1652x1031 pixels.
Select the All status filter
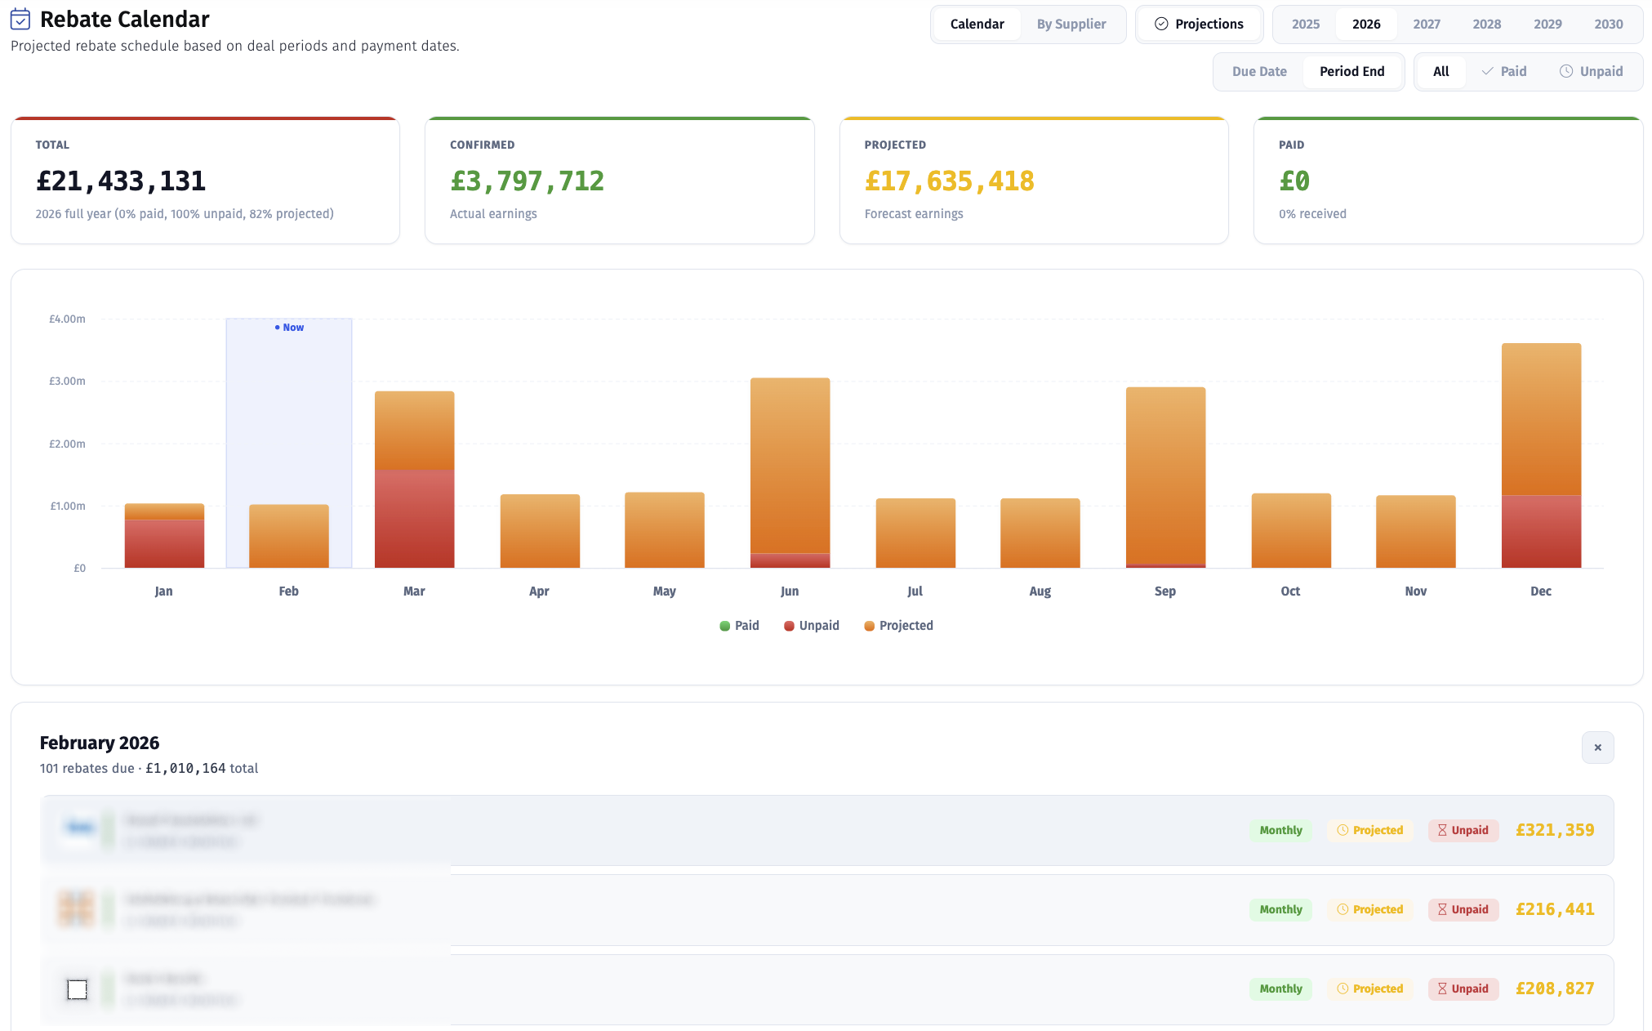1440,71
